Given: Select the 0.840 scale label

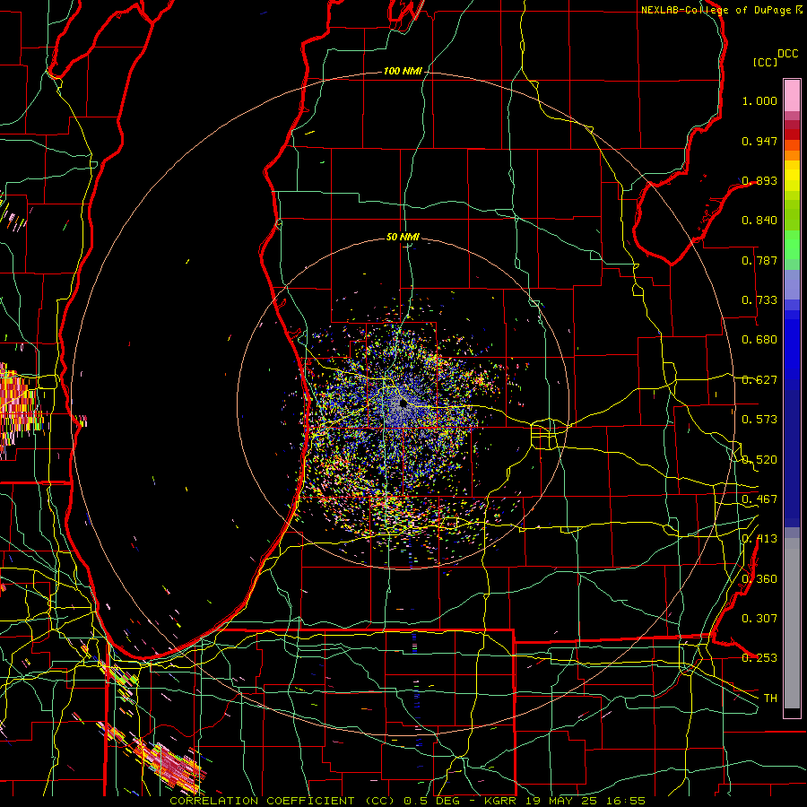Looking at the screenshot, I should (759, 221).
